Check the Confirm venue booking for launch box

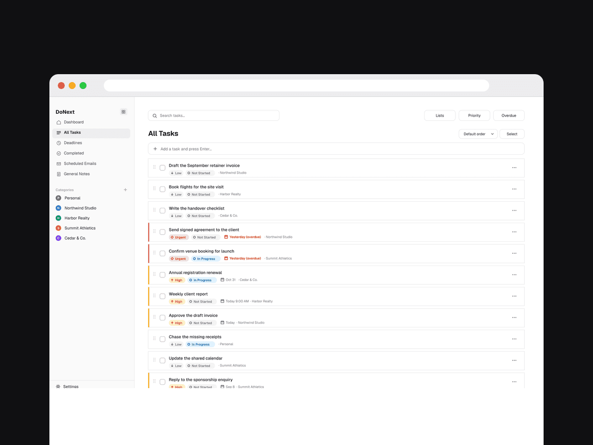point(163,254)
